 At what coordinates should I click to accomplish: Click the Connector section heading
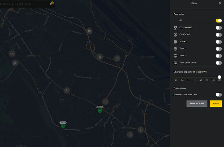point(179,14)
